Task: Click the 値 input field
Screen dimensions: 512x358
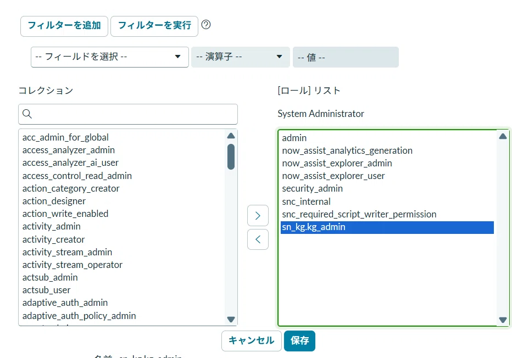Action: pyautogui.click(x=346, y=57)
